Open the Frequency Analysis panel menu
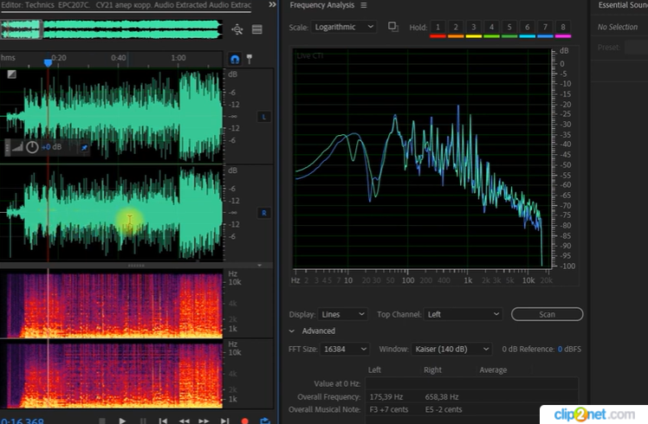 pos(364,5)
